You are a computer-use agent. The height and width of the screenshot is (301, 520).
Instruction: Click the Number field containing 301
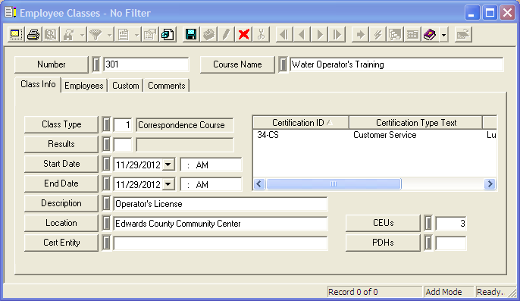pyautogui.click(x=146, y=64)
